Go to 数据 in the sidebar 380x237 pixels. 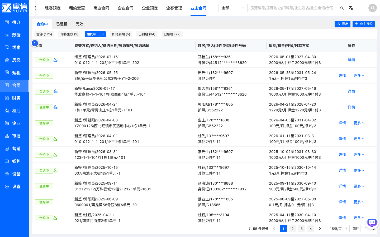coord(15,35)
